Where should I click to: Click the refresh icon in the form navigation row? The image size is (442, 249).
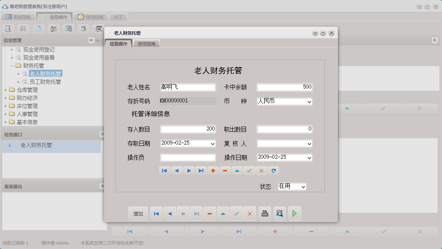click(x=274, y=170)
